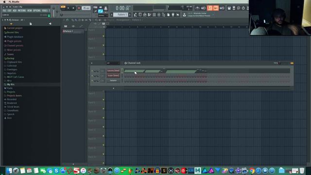Open the TOOLS menu
The height and width of the screenshot is (175, 311).
click(45, 11)
